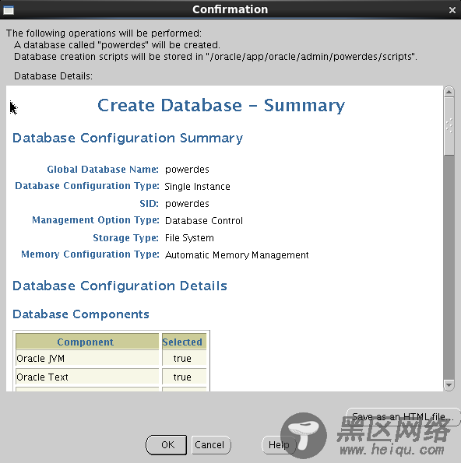The image size is (461, 463).
Task: Click the Global Database Name label
Action: [103, 169]
